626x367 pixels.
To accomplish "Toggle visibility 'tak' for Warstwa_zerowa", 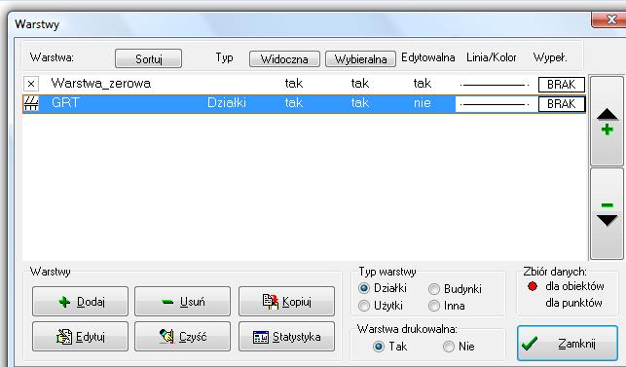I will click(294, 84).
